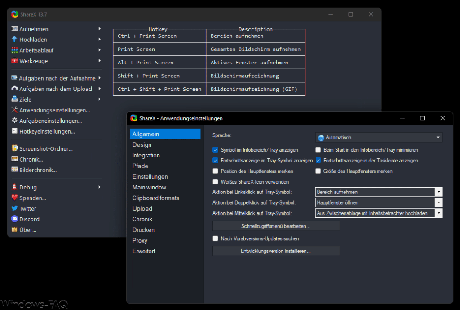
Task: Click Entwicklungsversion installieren button
Action: [x=276, y=251]
